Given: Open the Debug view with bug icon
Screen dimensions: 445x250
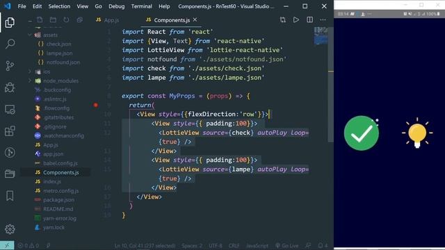Looking at the screenshot, I should (10, 87).
